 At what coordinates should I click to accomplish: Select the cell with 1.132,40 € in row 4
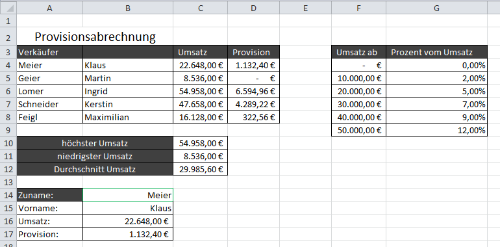253,65
